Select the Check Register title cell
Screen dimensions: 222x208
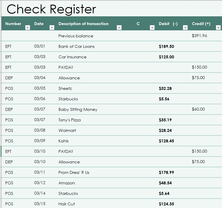[x=51, y=9]
